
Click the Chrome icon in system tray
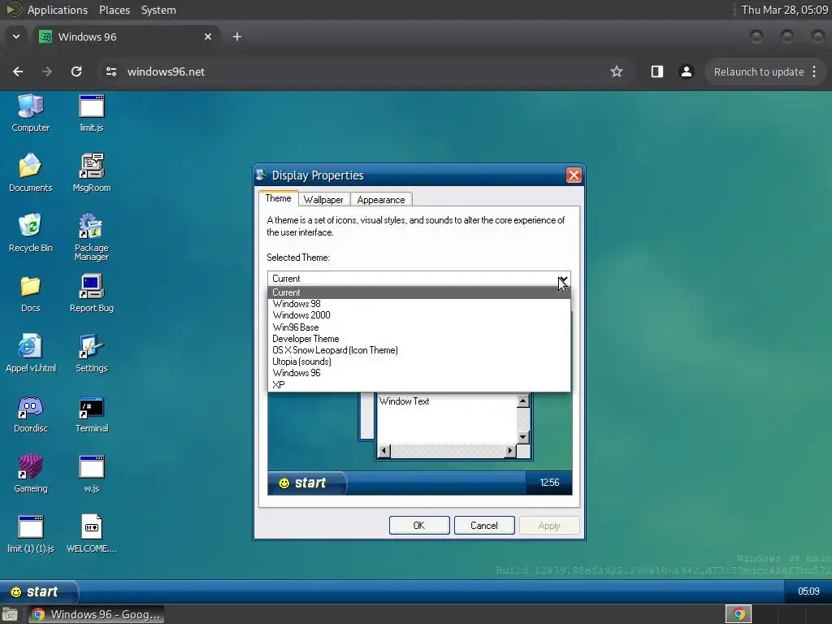click(x=739, y=614)
